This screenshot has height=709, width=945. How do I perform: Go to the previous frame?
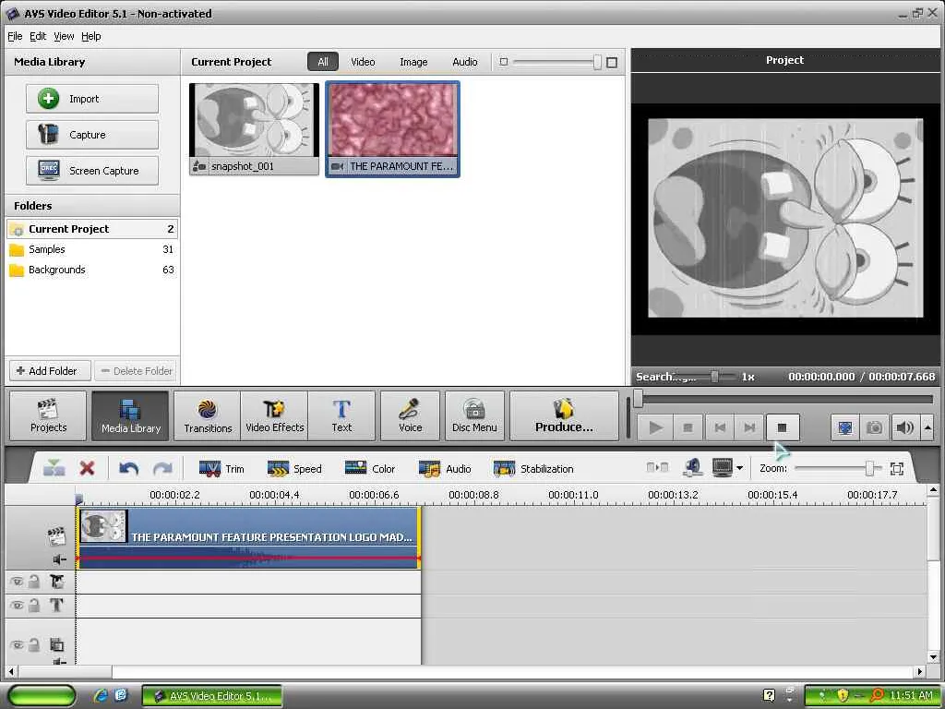point(719,427)
